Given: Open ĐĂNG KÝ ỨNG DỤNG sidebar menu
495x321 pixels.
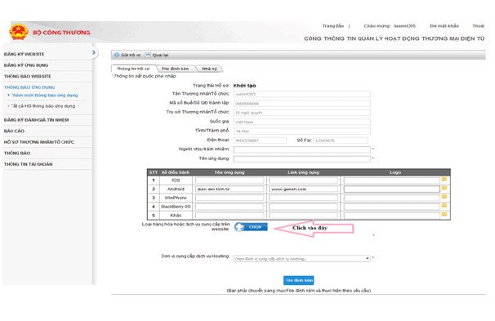Looking at the screenshot, I should pyautogui.click(x=26, y=65).
